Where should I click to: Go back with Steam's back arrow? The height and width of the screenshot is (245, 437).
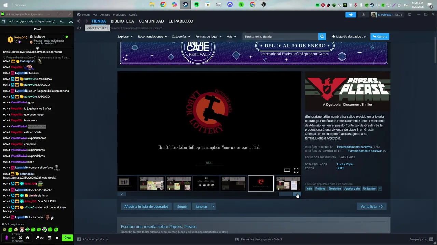pos(79,21)
